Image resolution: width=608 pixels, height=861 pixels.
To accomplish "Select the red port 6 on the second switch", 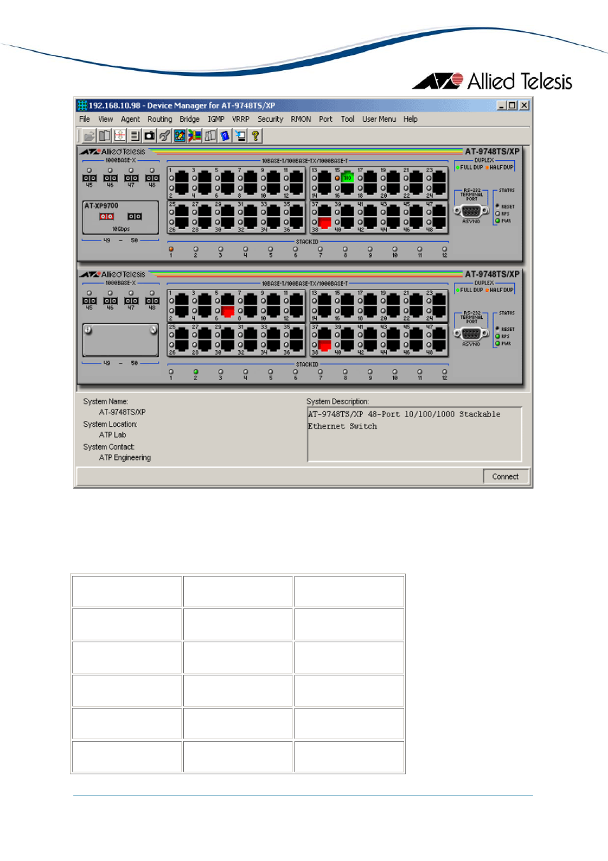I will point(228,311).
